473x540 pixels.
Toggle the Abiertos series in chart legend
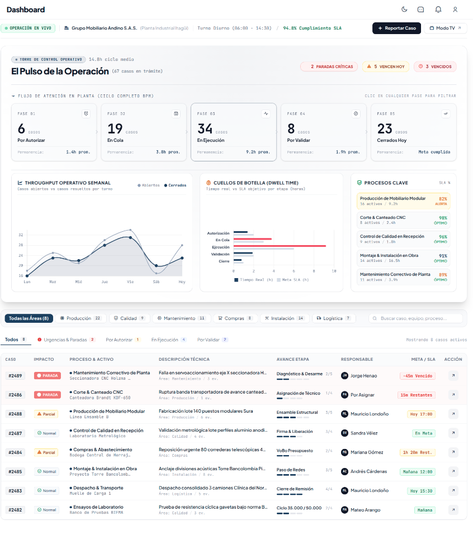(x=149, y=185)
